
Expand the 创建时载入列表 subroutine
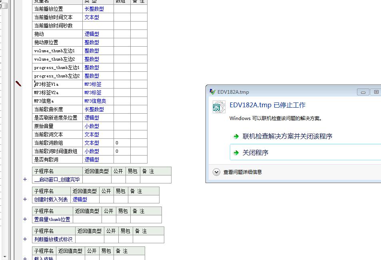point(25,199)
